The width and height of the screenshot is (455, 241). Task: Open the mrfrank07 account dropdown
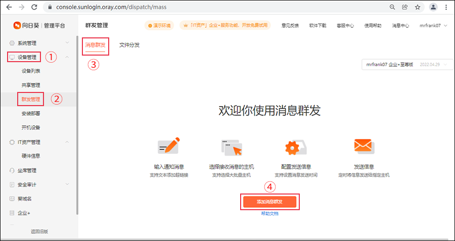point(433,25)
